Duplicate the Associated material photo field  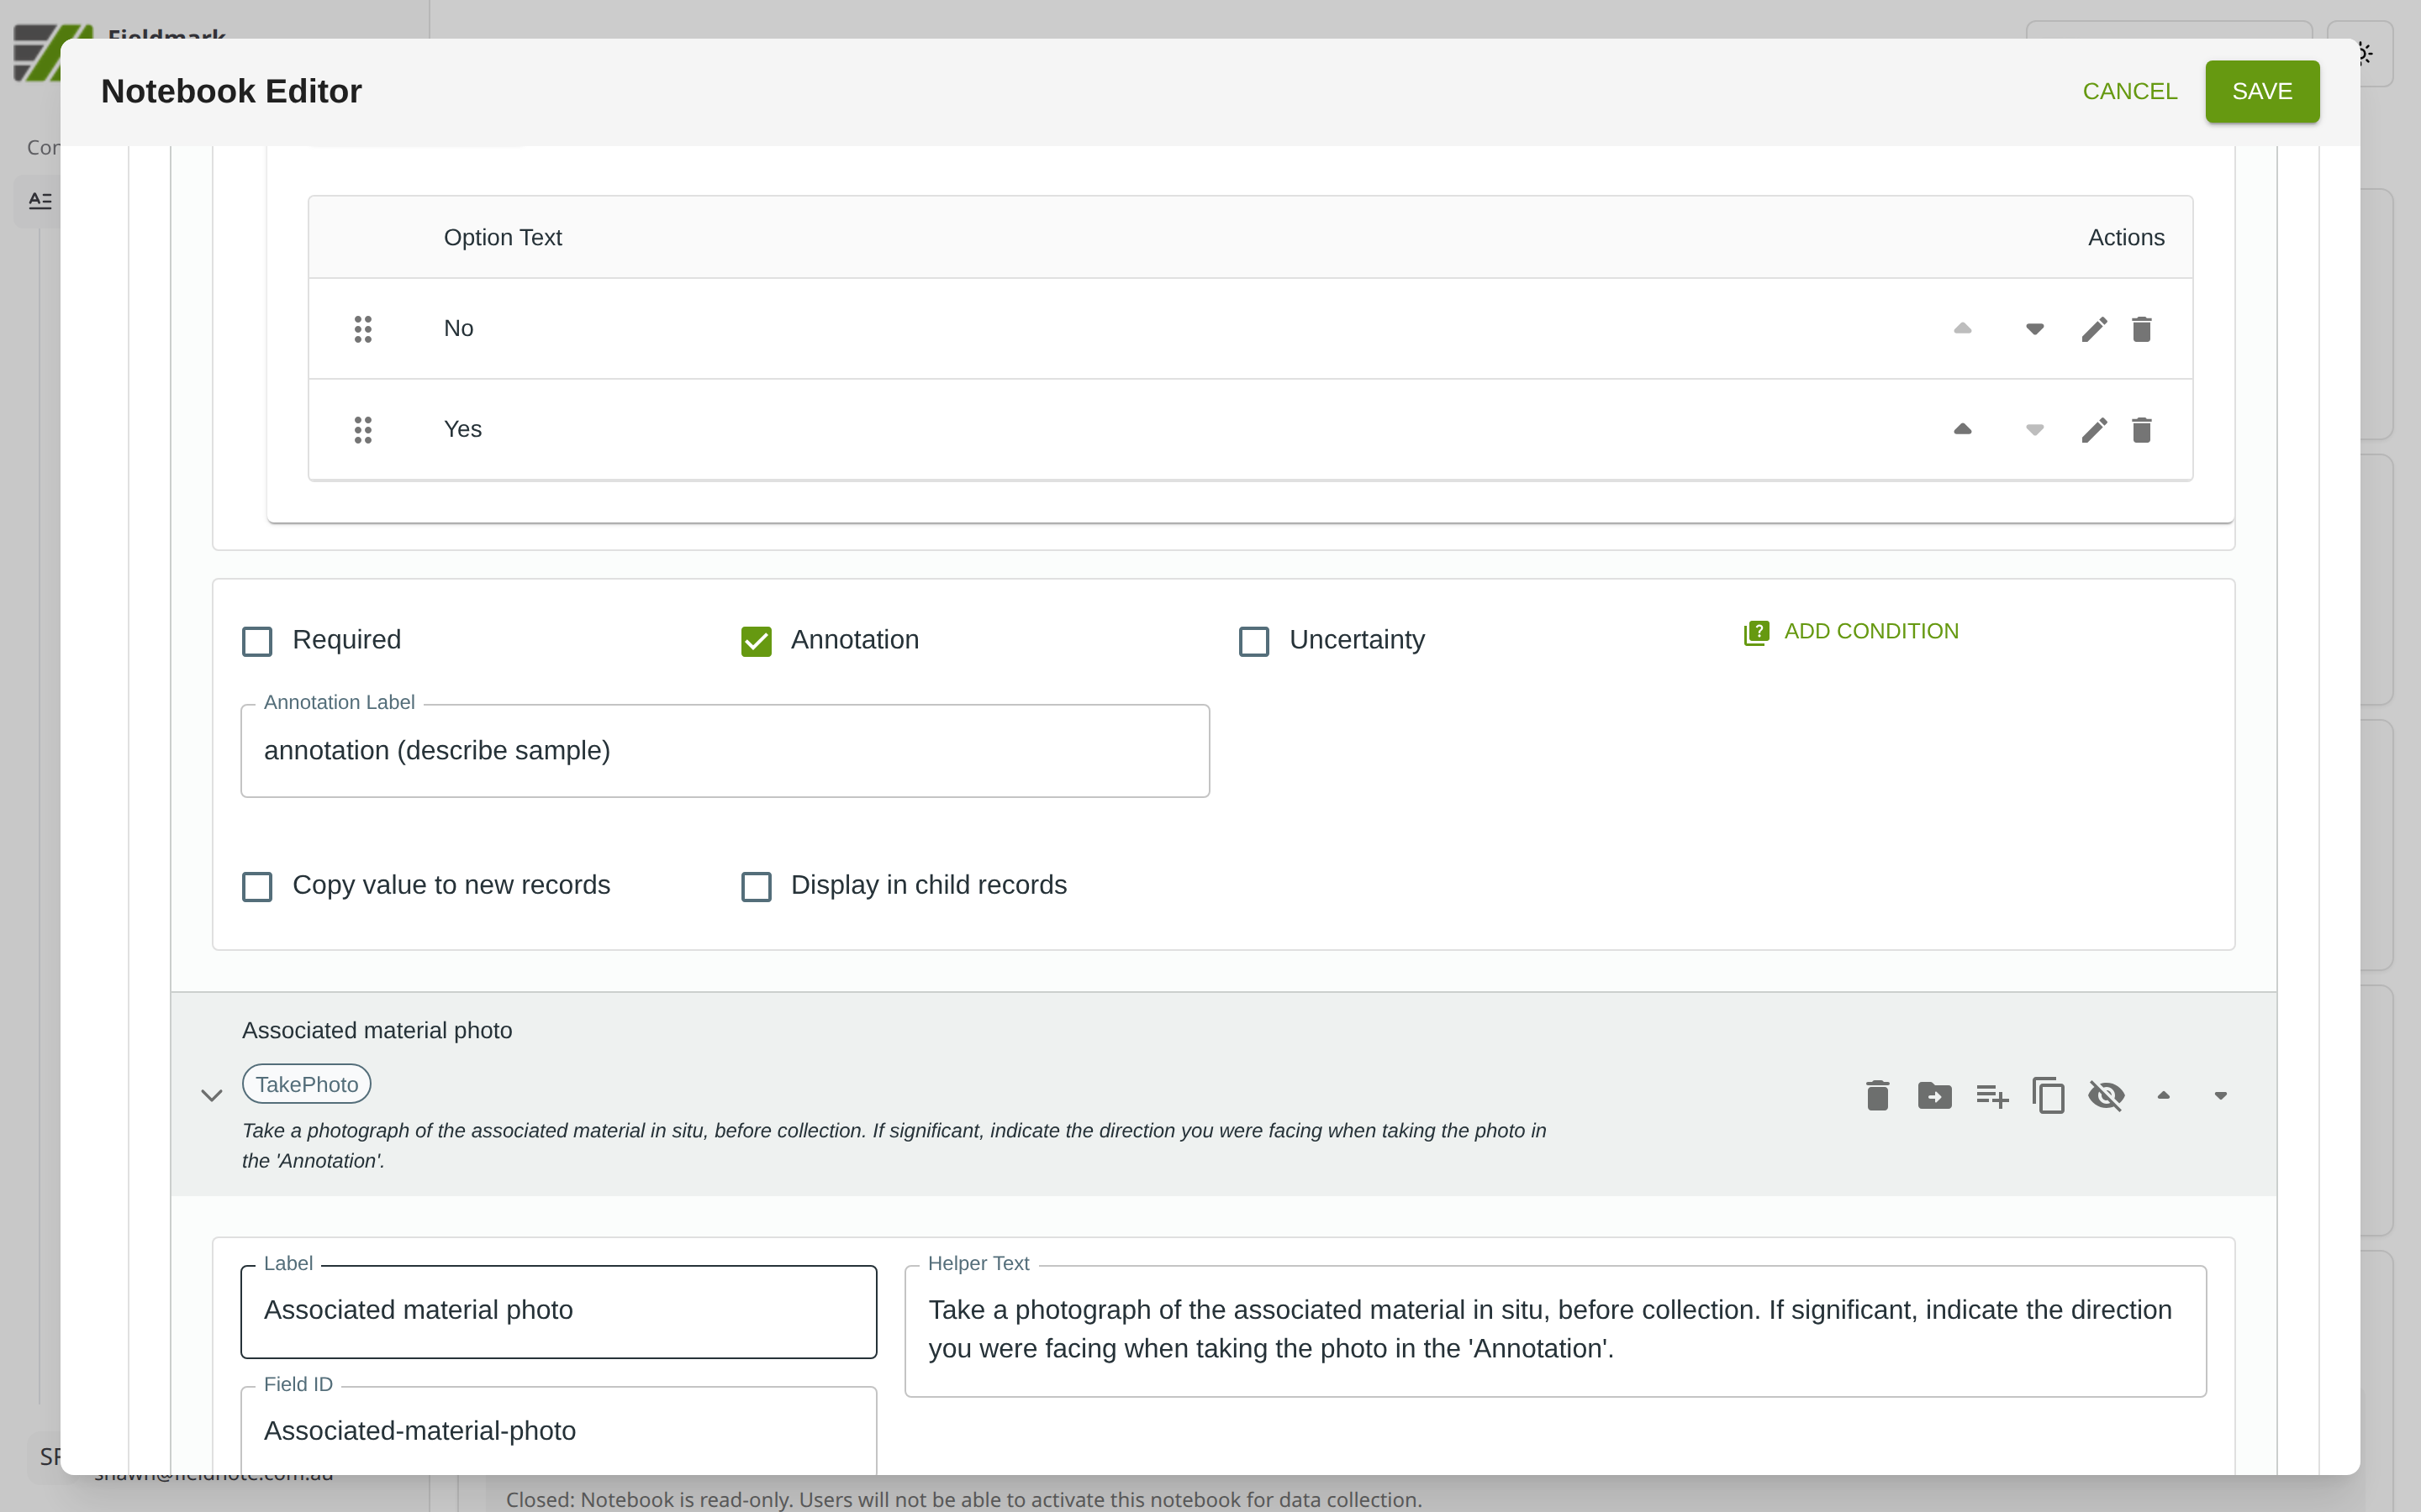tap(2048, 1095)
